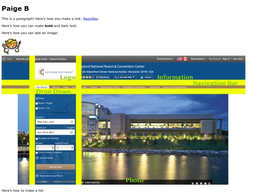This screenshot has height=195, width=260.
Task: Open the Rooms navigation tab
Action: click(56, 87)
